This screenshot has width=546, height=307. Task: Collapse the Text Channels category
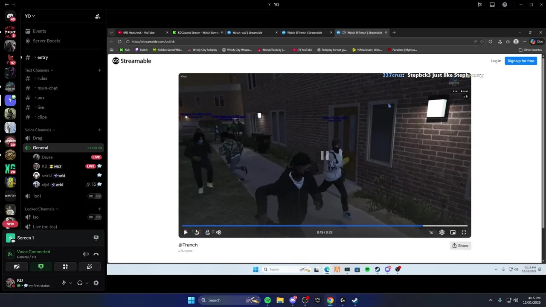click(39, 70)
